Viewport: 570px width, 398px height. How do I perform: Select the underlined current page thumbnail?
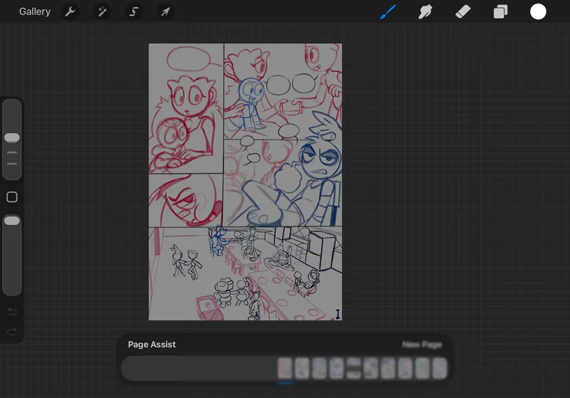(285, 368)
